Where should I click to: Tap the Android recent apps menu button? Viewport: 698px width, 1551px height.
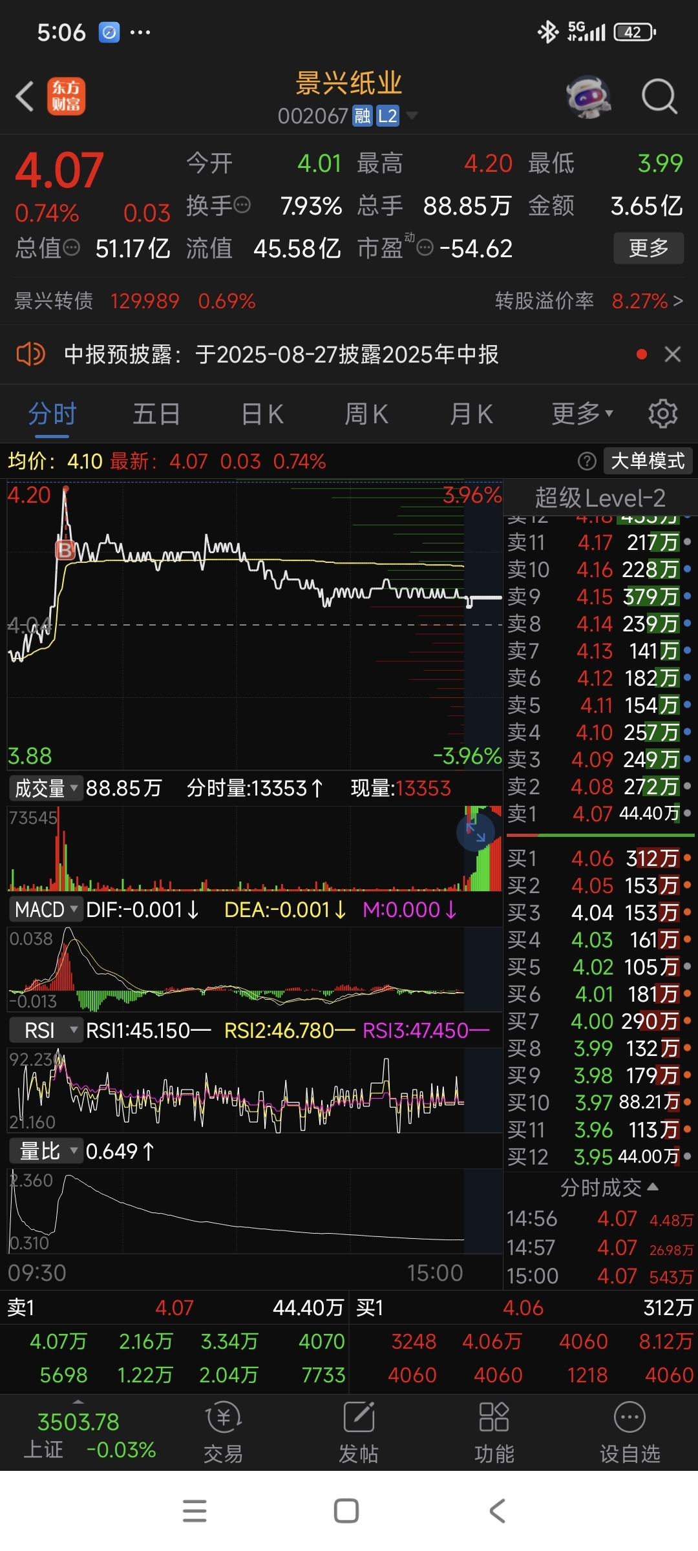195,1511
